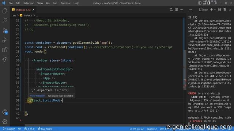This screenshot has width=234, height=131.
Task: Open the Run menu
Action: (x=55, y=3)
